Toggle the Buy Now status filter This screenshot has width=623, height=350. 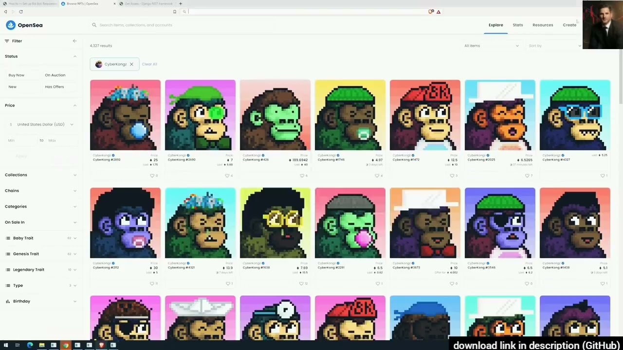point(23,75)
